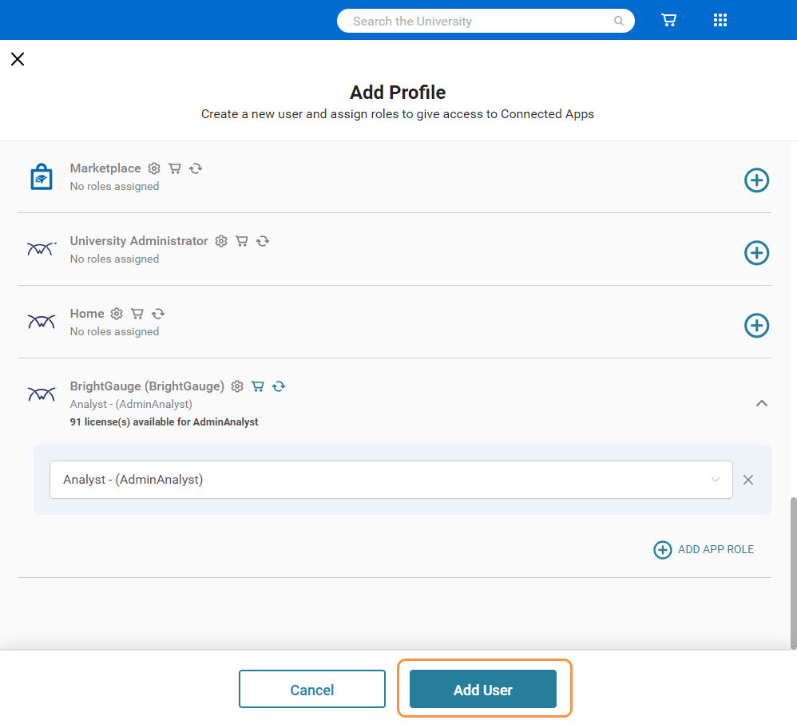
Task: Click the sync icon beside BrightGauge
Action: pos(279,386)
